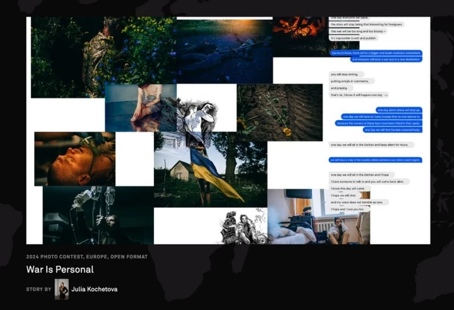
Task: Open Julia Kochetova's author profile link
Action: tap(95, 289)
